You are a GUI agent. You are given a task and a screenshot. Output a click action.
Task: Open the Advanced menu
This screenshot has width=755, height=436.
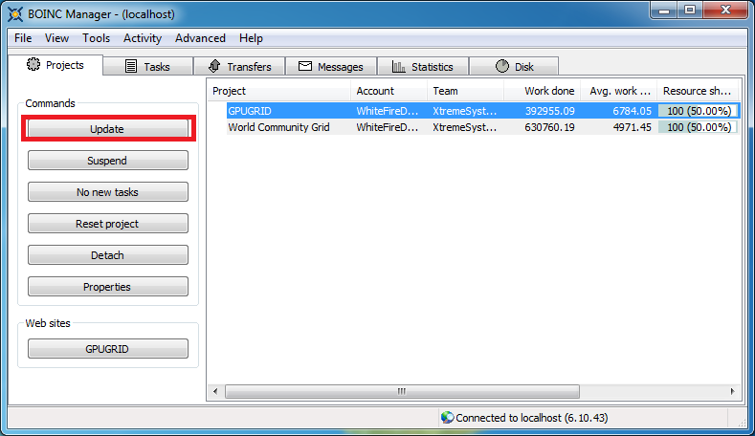click(200, 38)
